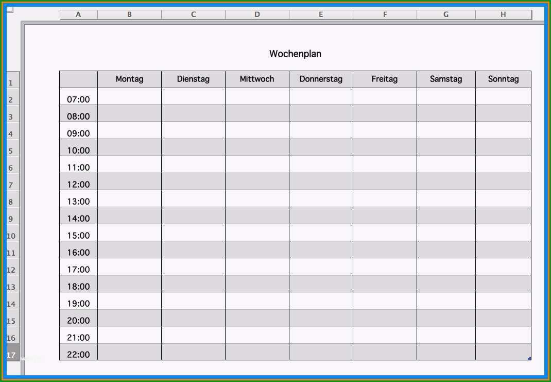Select column H header
Screen dimensions: 551x382
point(503,14)
